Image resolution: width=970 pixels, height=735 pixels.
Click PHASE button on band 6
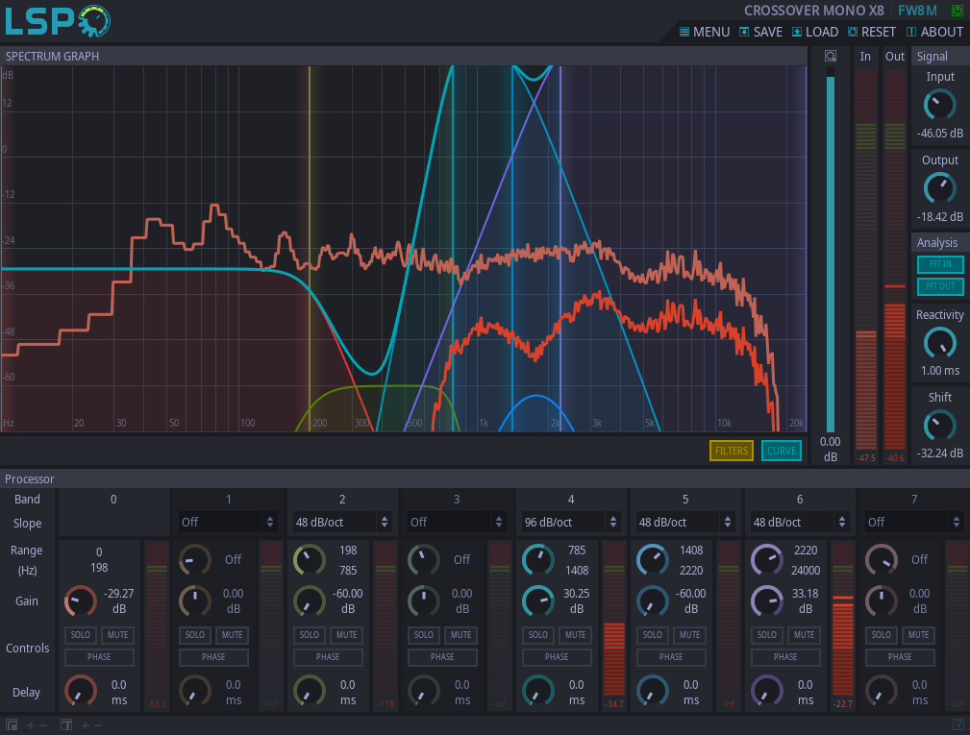785,657
